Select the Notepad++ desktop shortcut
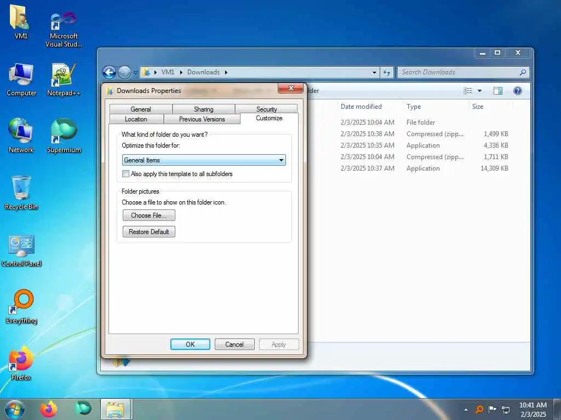This screenshot has height=420, width=561. tap(64, 79)
